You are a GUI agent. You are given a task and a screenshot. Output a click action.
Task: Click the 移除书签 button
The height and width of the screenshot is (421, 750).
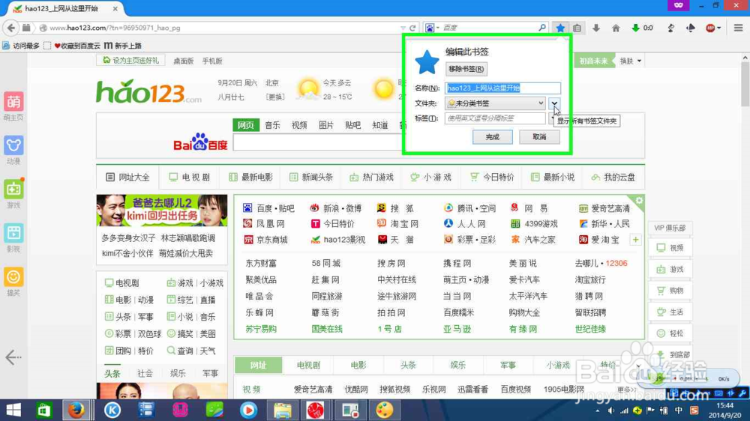click(466, 69)
